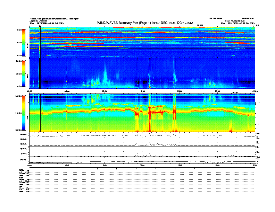The height and width of the screenshot is (212, 275).
Task: Click the rotated TNR axis label
Action: coord(27,118)
